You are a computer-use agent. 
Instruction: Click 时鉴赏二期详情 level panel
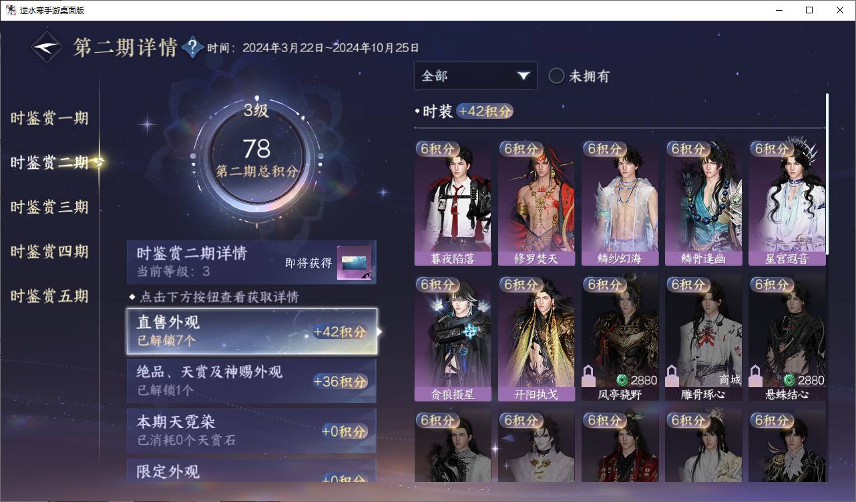[x=252, y=262]
